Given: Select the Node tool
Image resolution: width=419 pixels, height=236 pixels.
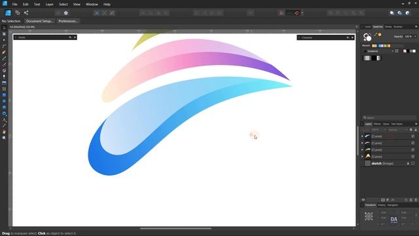Looking at the screenshot, I should click(4, 40).
